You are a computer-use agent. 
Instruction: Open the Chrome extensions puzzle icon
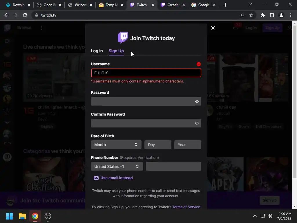pos(263,15)
